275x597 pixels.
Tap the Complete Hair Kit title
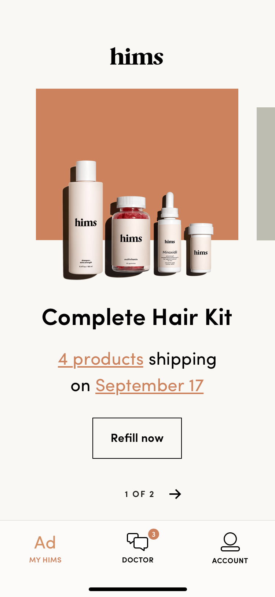[137, 317]
